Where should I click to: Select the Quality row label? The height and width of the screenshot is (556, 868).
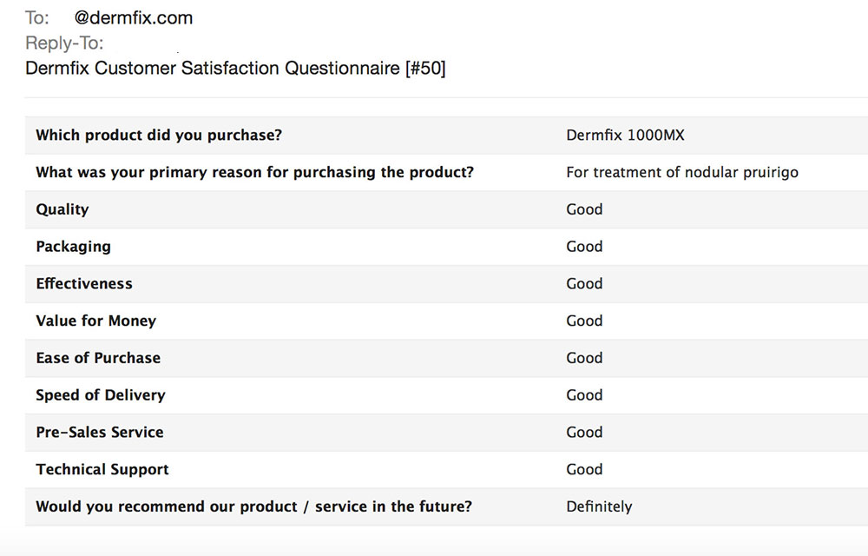(62, 209)
